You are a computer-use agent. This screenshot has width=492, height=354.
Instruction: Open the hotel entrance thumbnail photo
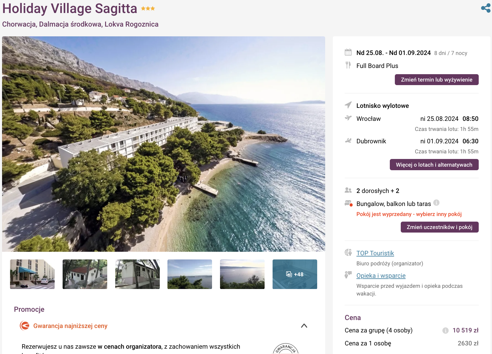pos(32,274)
